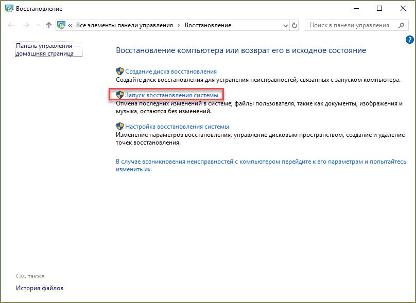416x303 pixels.
Task: Click the 'См. также' label
Action: coord(30,276)
